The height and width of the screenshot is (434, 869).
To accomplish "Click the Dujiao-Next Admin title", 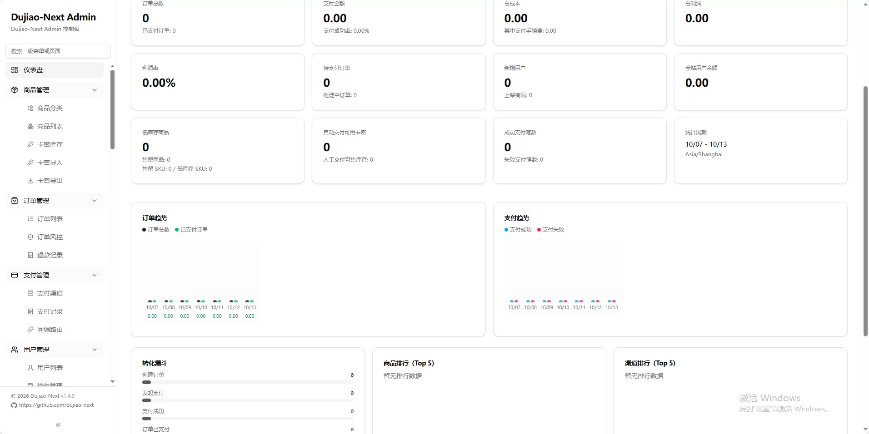I will (x=54, y=17).
